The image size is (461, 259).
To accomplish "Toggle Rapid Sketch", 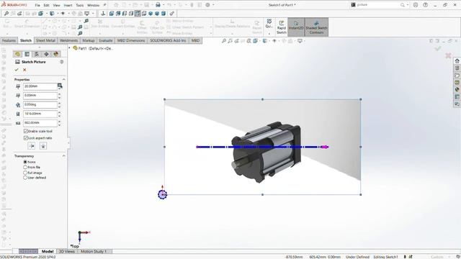I will [282, 27].
